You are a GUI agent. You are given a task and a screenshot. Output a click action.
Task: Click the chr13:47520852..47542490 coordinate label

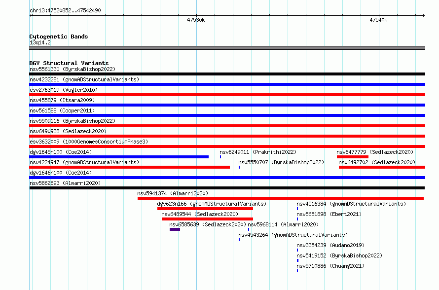(65, 10)
